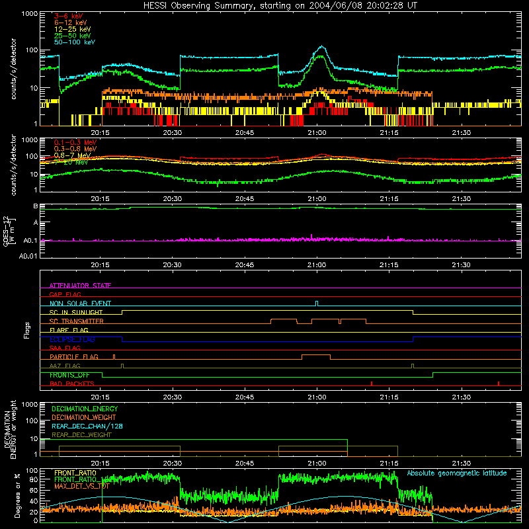The image size is (529, 529).
Task: Click the GOES-12 axis label
Action: coord(9,231)
